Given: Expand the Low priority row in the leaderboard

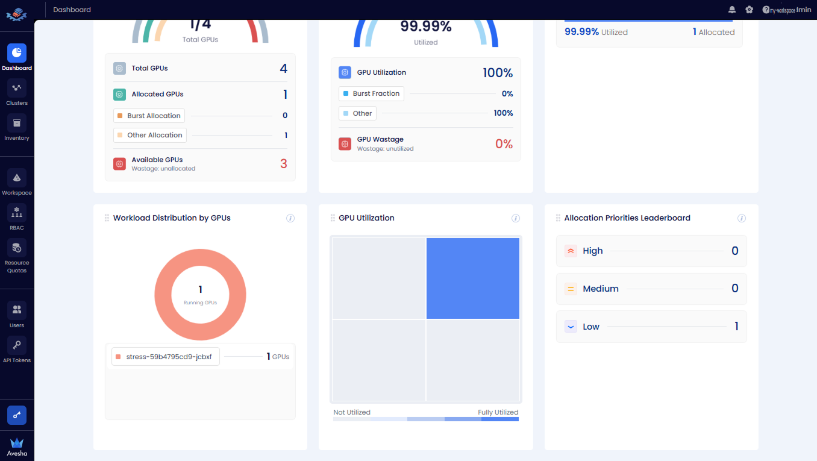Looking at the screenshot, I should tap(571, 326).
